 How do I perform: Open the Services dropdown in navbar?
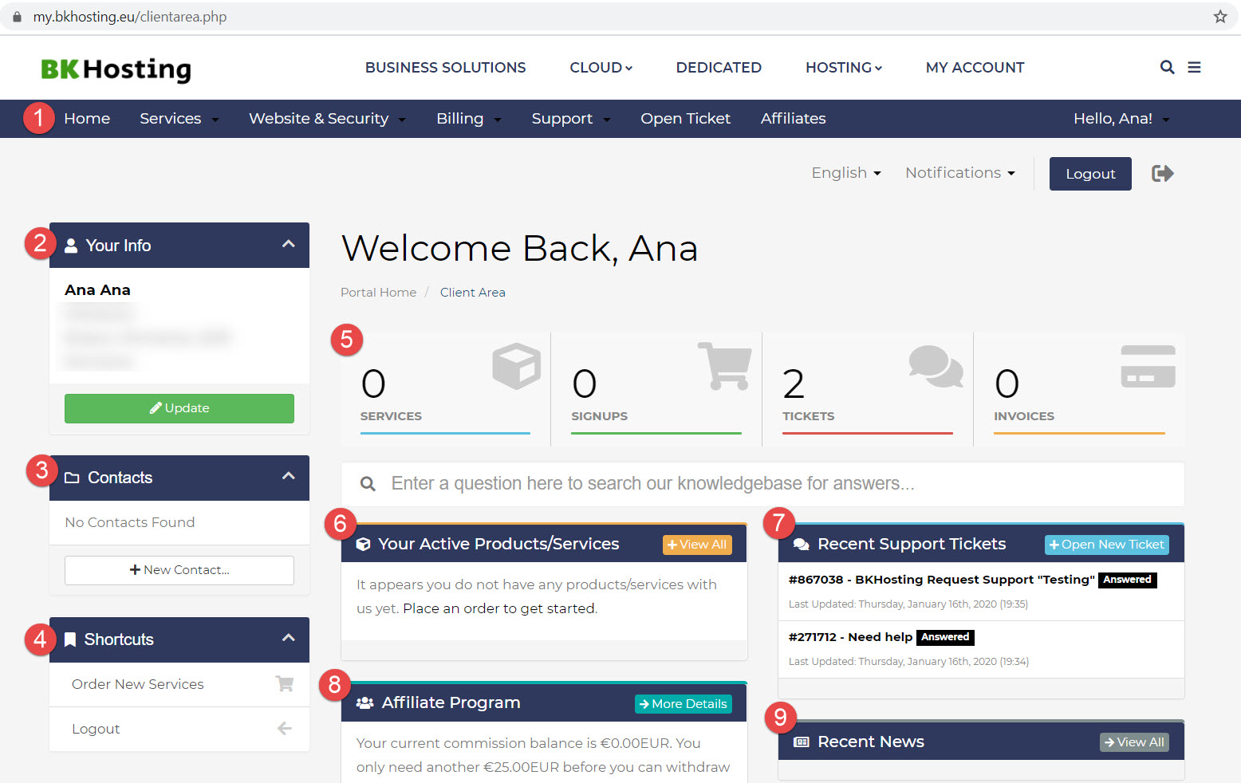pyautogui.click(x=179, y=119)
